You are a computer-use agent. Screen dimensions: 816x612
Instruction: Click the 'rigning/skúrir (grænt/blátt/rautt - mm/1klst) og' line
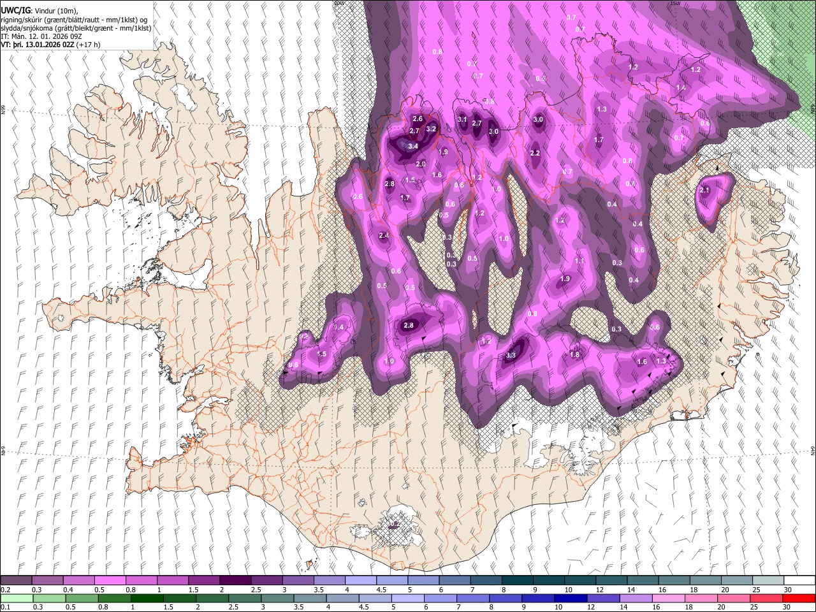click(x=75, y=20)
